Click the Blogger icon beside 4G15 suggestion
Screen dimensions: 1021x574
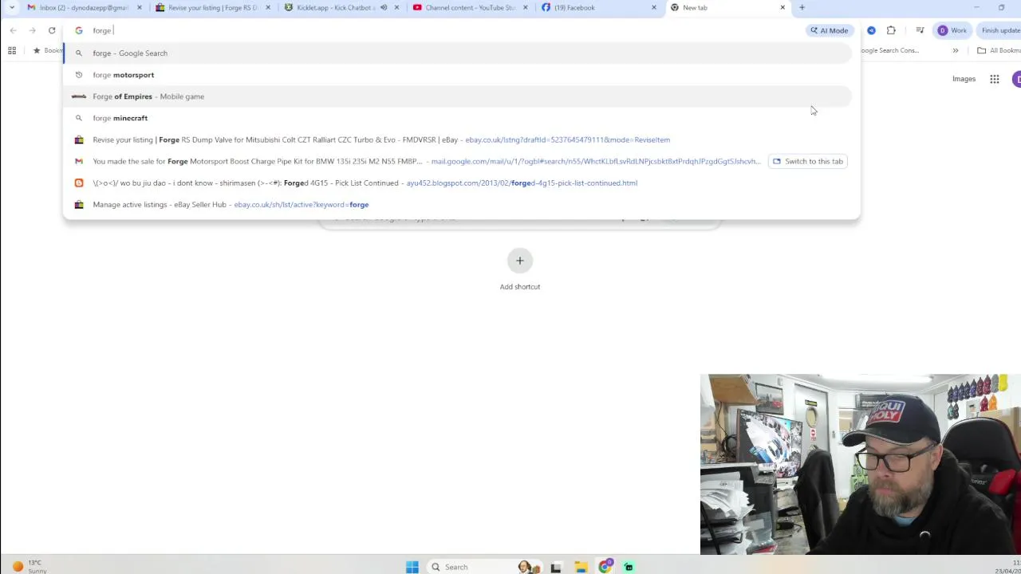click(x=78, y=183)
